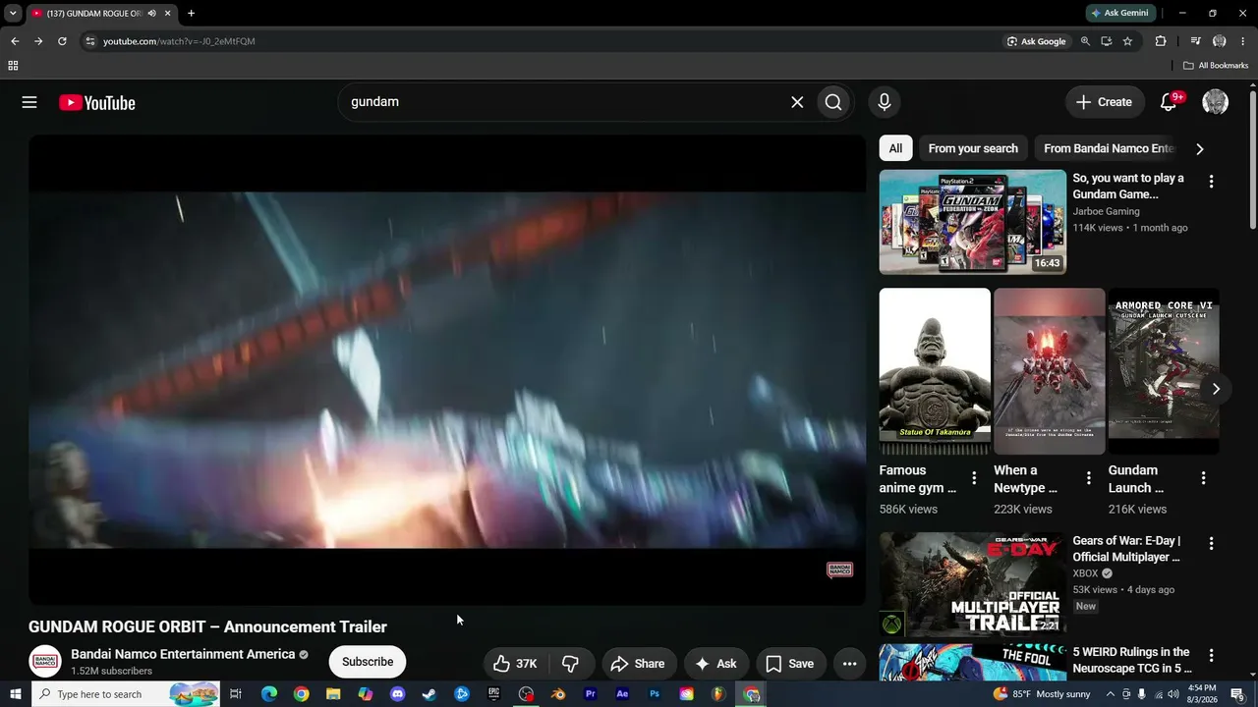The width and height of the screenshot is (1258, 707).
Task: Select the From your search chip
Action: [973, 148]
